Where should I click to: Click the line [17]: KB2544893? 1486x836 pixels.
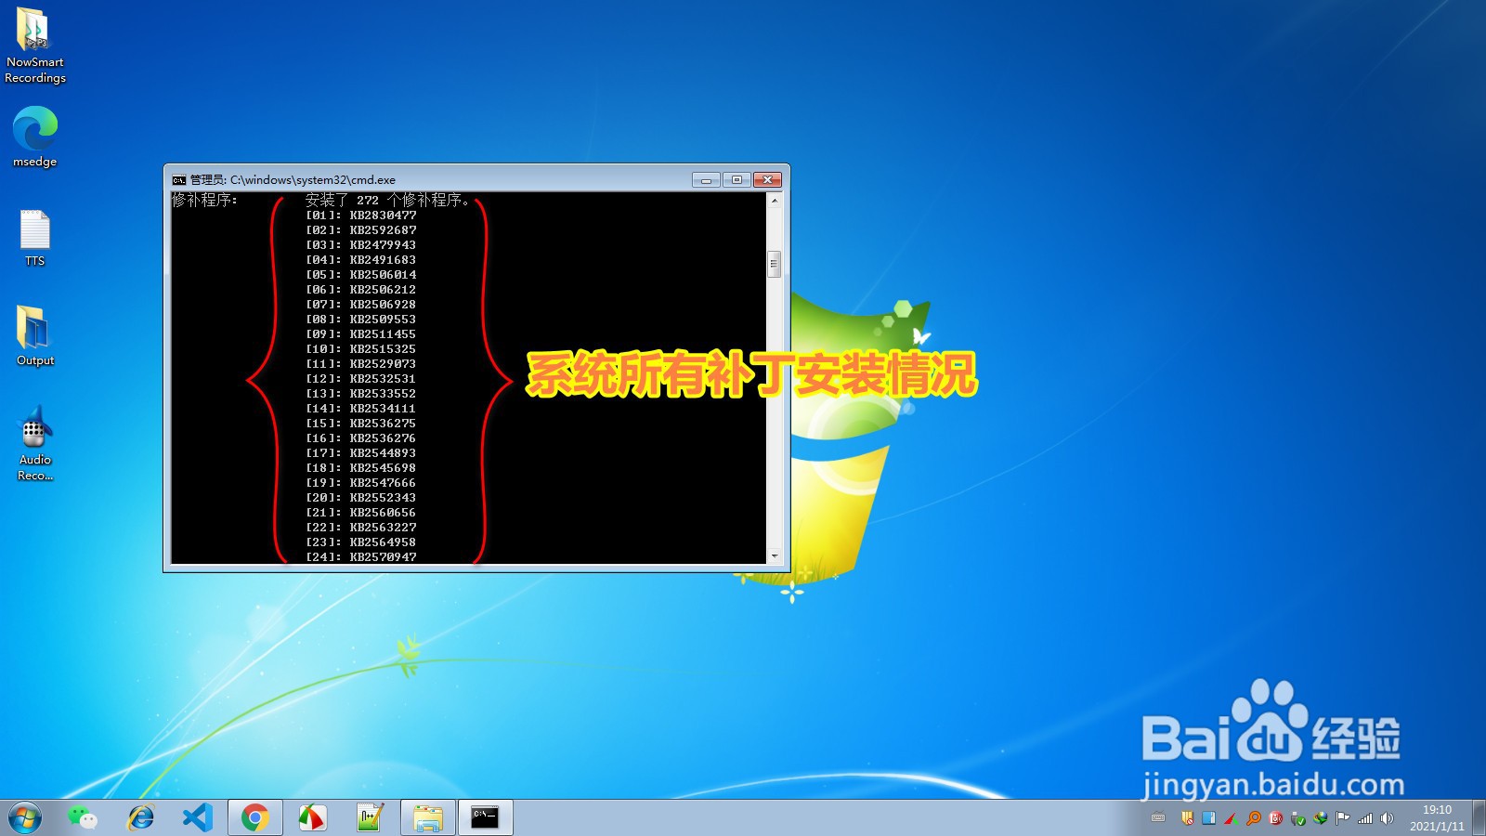click(361, 453)
